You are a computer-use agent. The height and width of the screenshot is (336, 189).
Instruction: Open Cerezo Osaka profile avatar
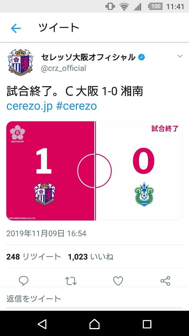tap(21, 62)
